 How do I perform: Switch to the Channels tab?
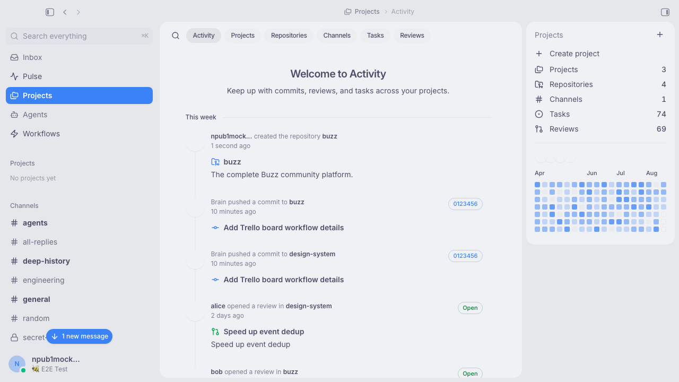coord(337,36)
